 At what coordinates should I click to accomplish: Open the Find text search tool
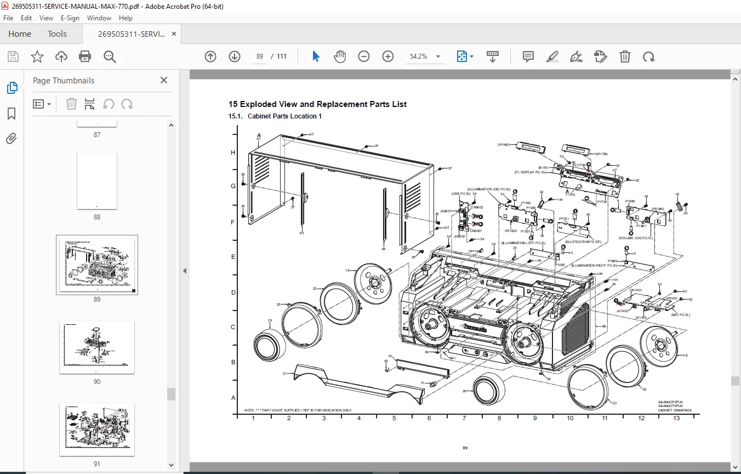(110, 57)
